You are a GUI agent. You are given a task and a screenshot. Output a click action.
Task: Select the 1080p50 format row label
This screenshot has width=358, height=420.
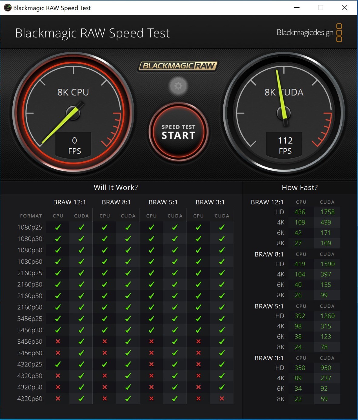point(30,250)
